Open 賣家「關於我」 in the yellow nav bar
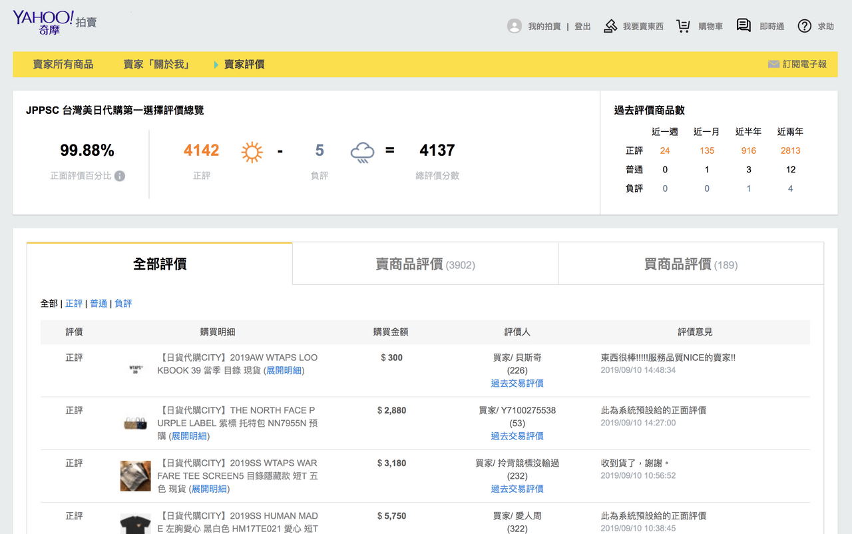Viewport: 852px width, 534px height. pos(157,65)
